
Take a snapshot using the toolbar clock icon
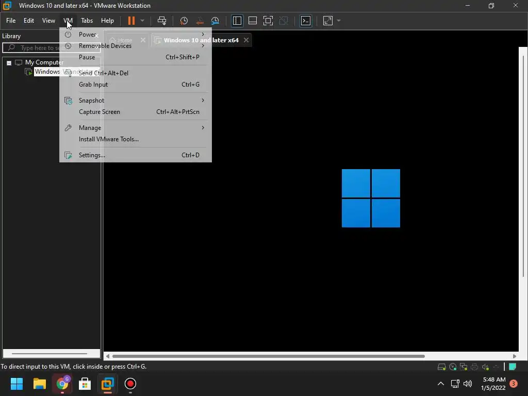coord(184,21)
